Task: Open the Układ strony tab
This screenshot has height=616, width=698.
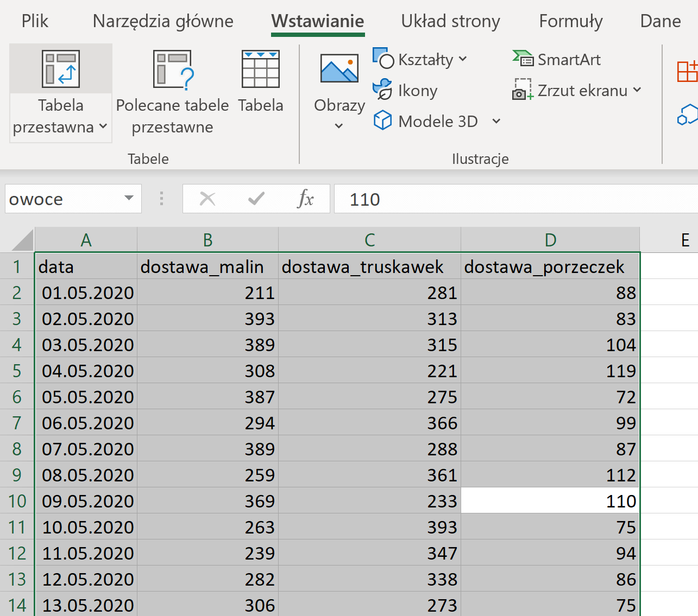Action: [450, 21]
